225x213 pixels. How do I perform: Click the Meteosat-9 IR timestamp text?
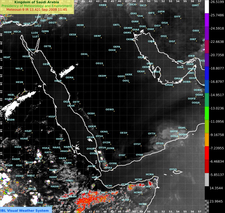pyautogui.click(x=37, y=10)
